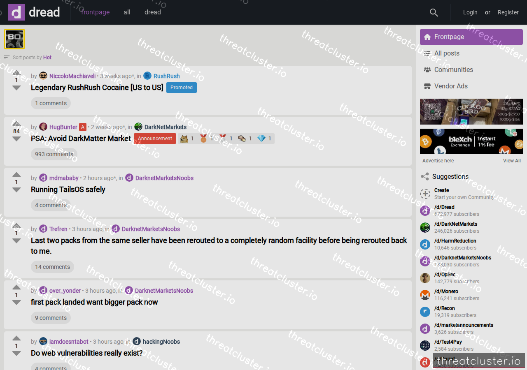Click the Create community plus icon
Viewport: 527px width, 370px height.
[x=425, y=194]
